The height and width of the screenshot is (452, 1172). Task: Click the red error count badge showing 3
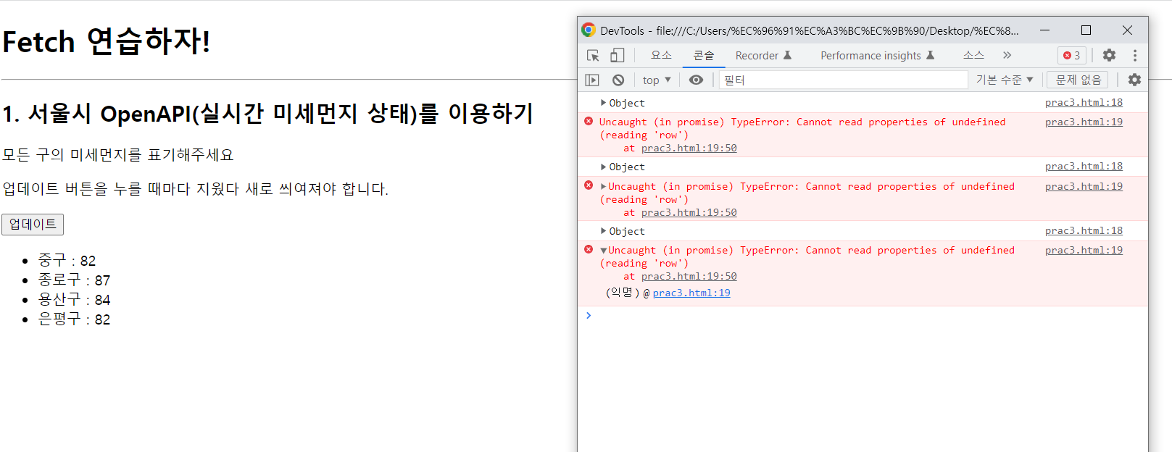pos(1071,56)
